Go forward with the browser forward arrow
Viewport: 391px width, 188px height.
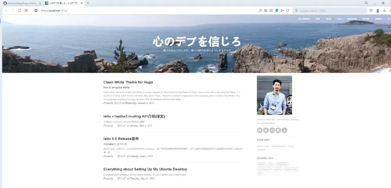(x=13, y=11)
